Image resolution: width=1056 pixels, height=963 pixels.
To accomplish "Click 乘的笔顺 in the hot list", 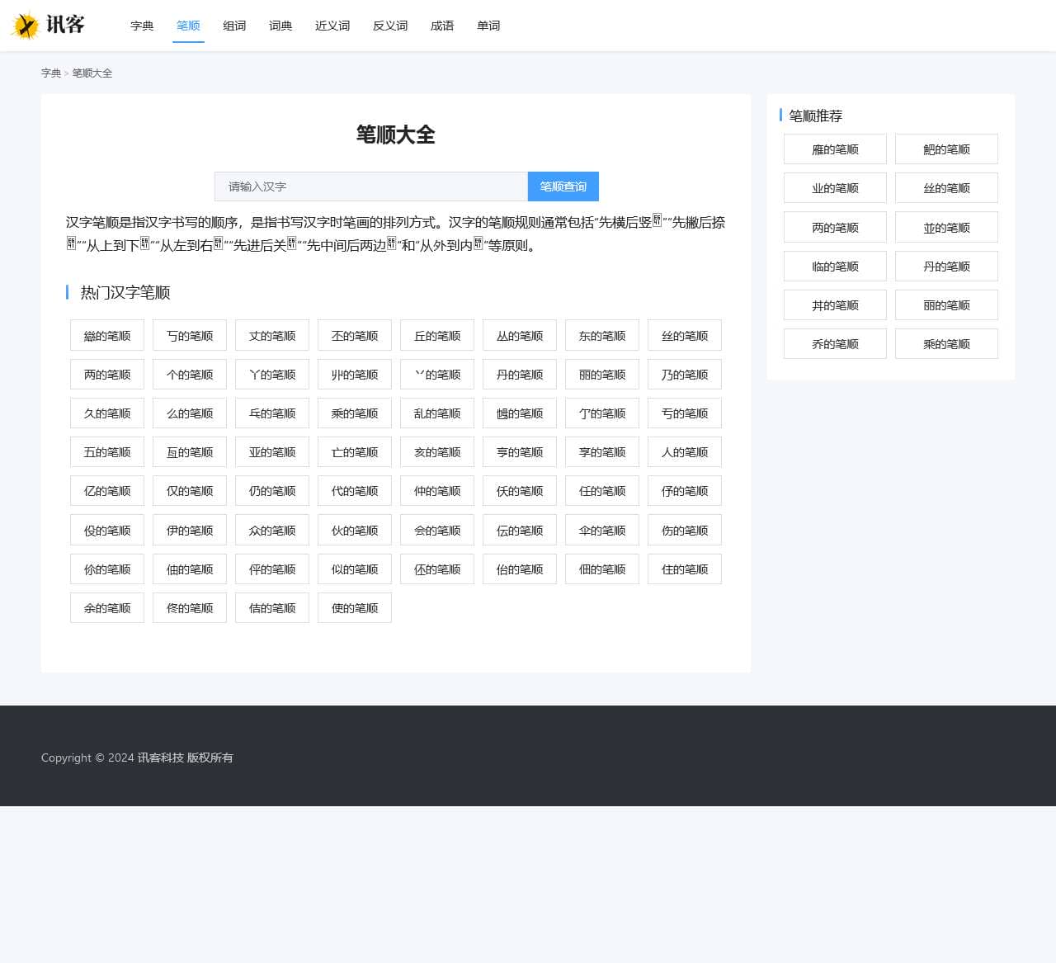I will 354,413.
